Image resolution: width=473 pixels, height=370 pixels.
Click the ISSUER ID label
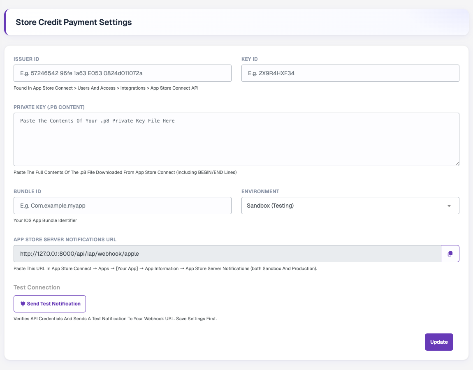pyautogui.click(x=26, y=59)
